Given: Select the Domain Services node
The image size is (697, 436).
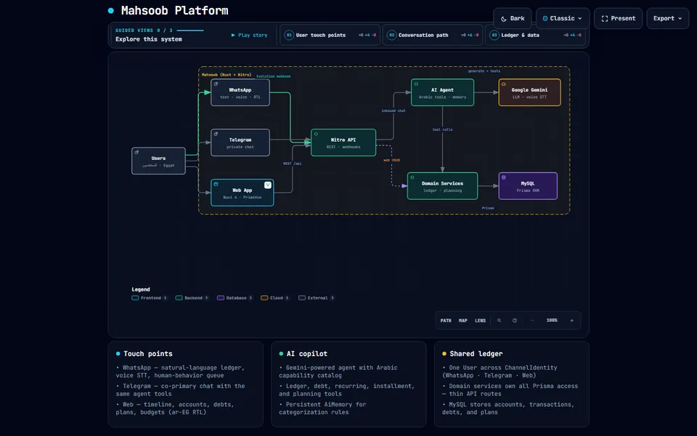Looking at the screenshot, I should pos(442,186).
